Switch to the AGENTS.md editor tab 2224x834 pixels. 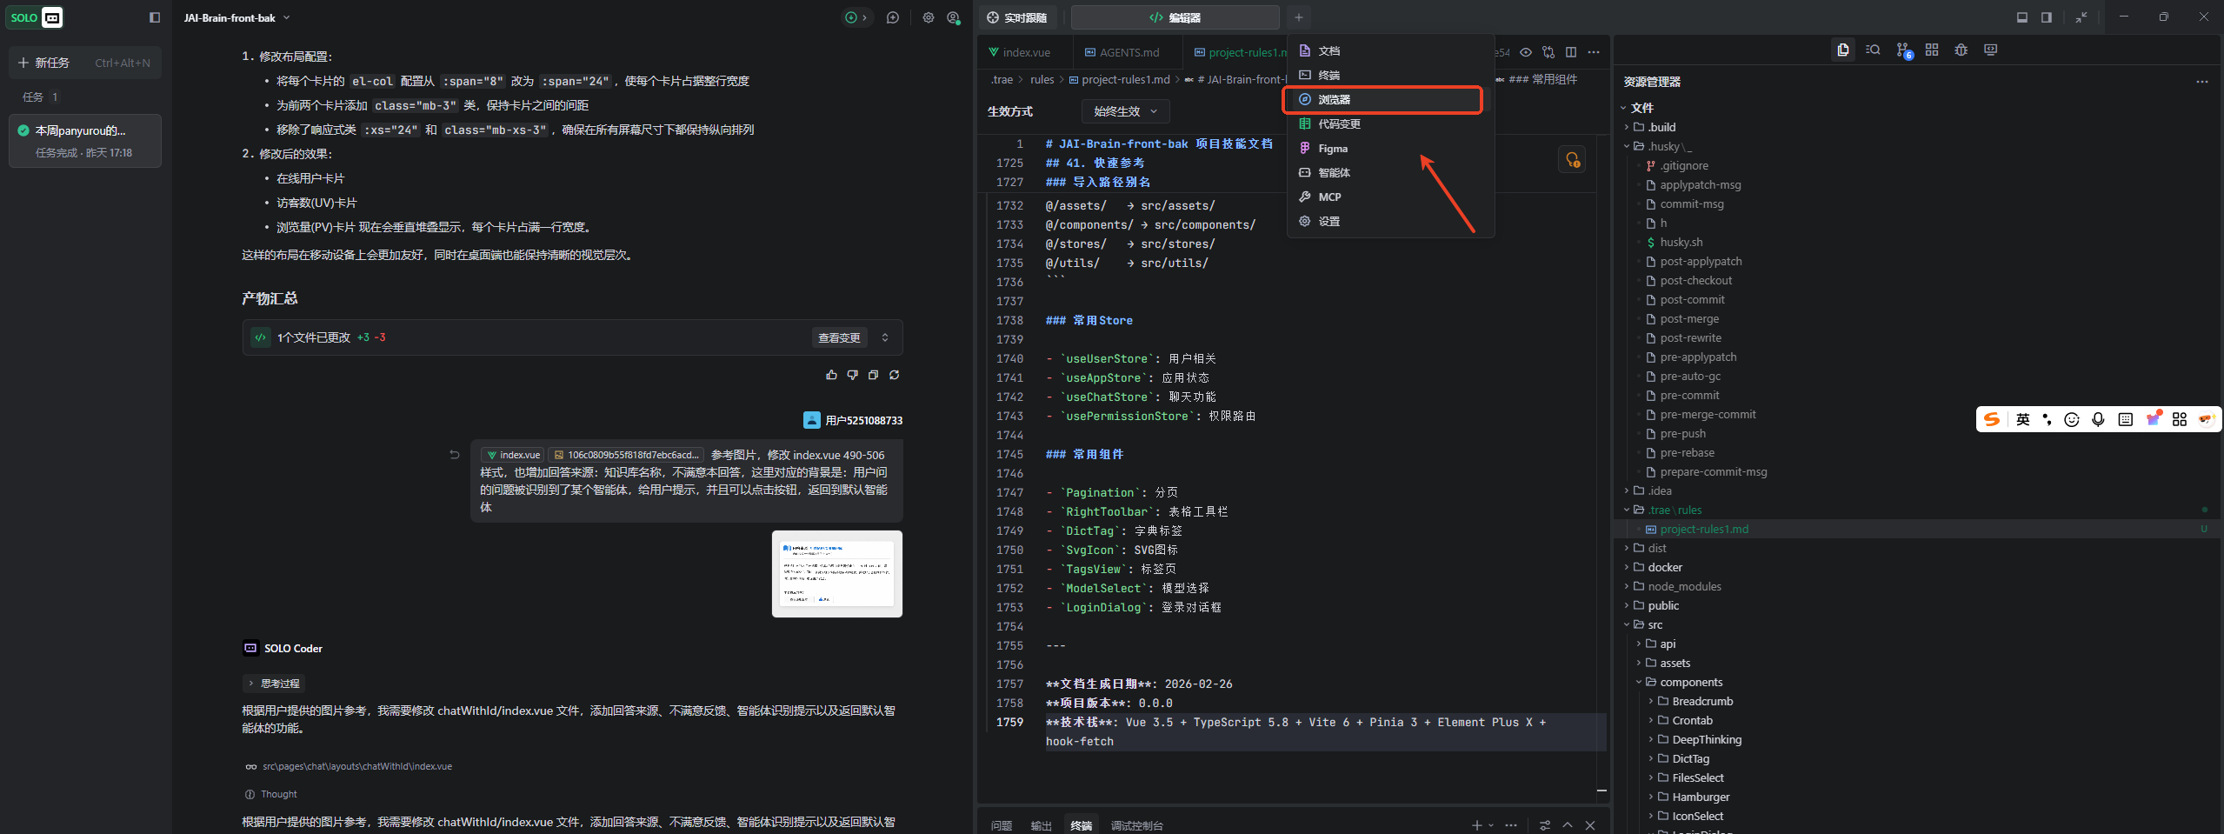pyautogui.click(x=1128, y=52)
